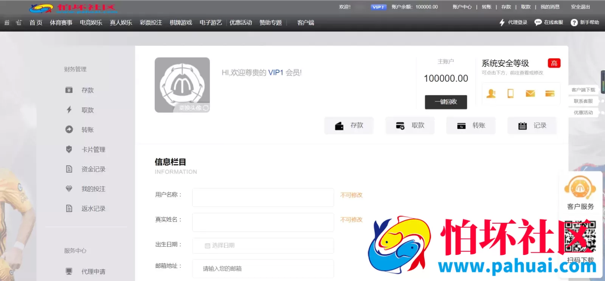
Task: Open 赞助专题 sponsorship menu
Action: [x=271, y=23]
